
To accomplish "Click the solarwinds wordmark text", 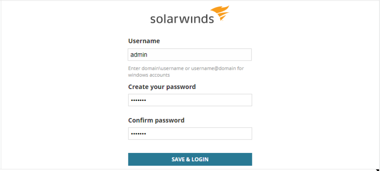I will coord(182,18).
